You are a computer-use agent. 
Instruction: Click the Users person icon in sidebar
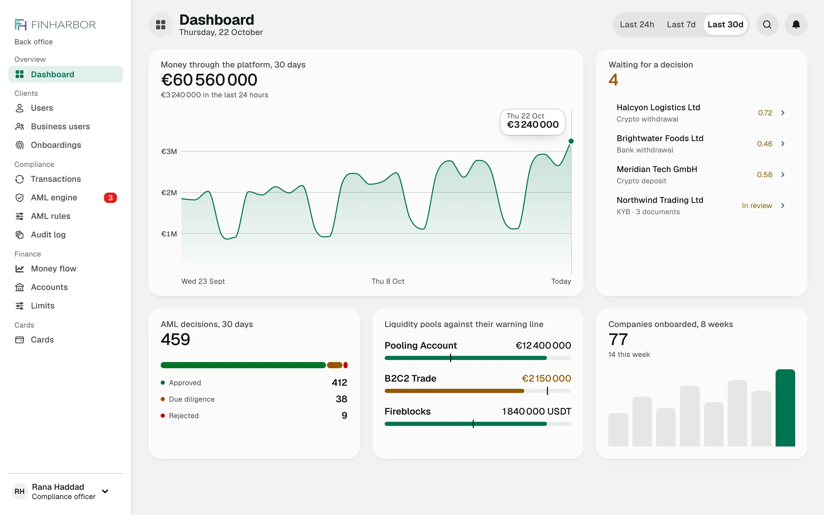(x=20, y=108)
